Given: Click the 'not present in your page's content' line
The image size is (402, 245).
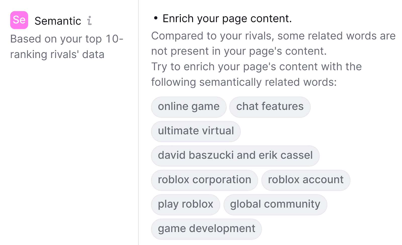Looking at the screenshot, I should coord(239,51).
